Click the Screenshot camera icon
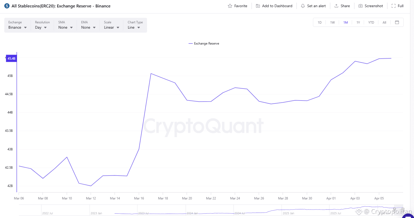Screen dimensions: 414x218 [361, 6]
